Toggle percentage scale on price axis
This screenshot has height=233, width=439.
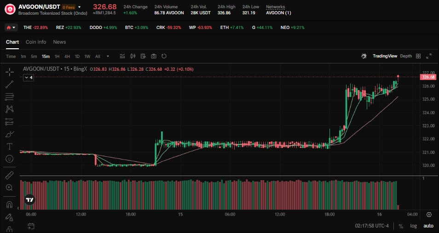401,226
